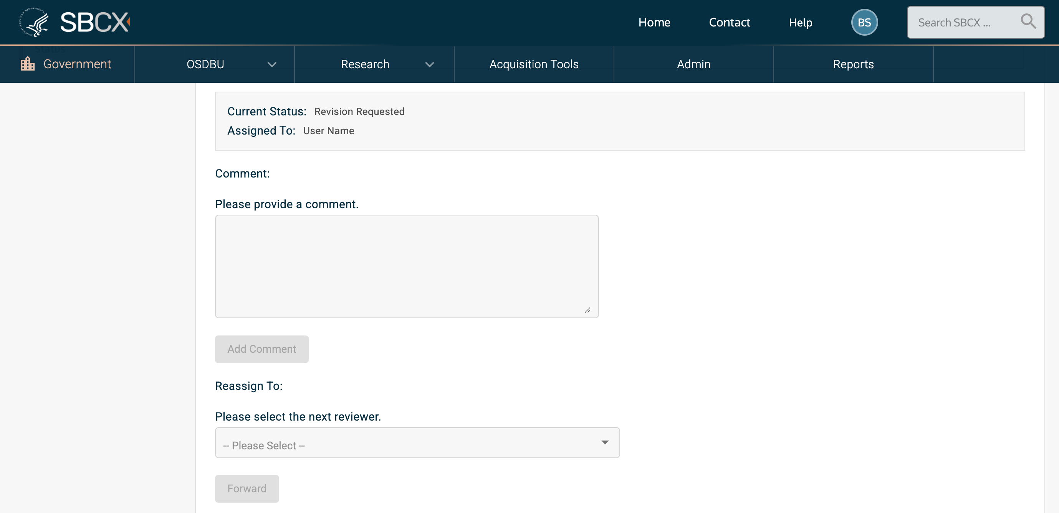
Task: Grab the comment box resize handle
Action: (587, 310)
